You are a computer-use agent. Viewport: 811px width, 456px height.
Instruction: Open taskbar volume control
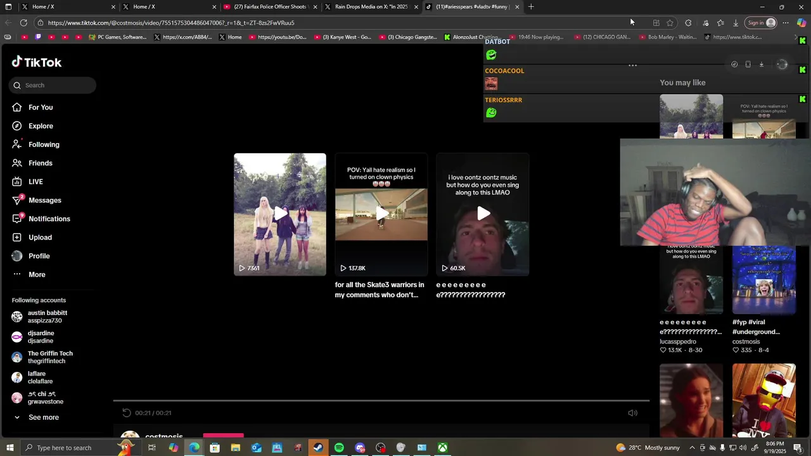coord(743,448)
